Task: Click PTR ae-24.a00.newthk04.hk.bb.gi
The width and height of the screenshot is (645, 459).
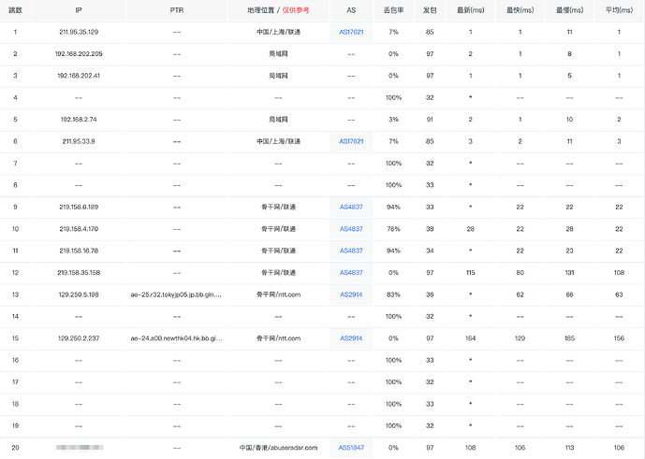Action: pos(176,338)
